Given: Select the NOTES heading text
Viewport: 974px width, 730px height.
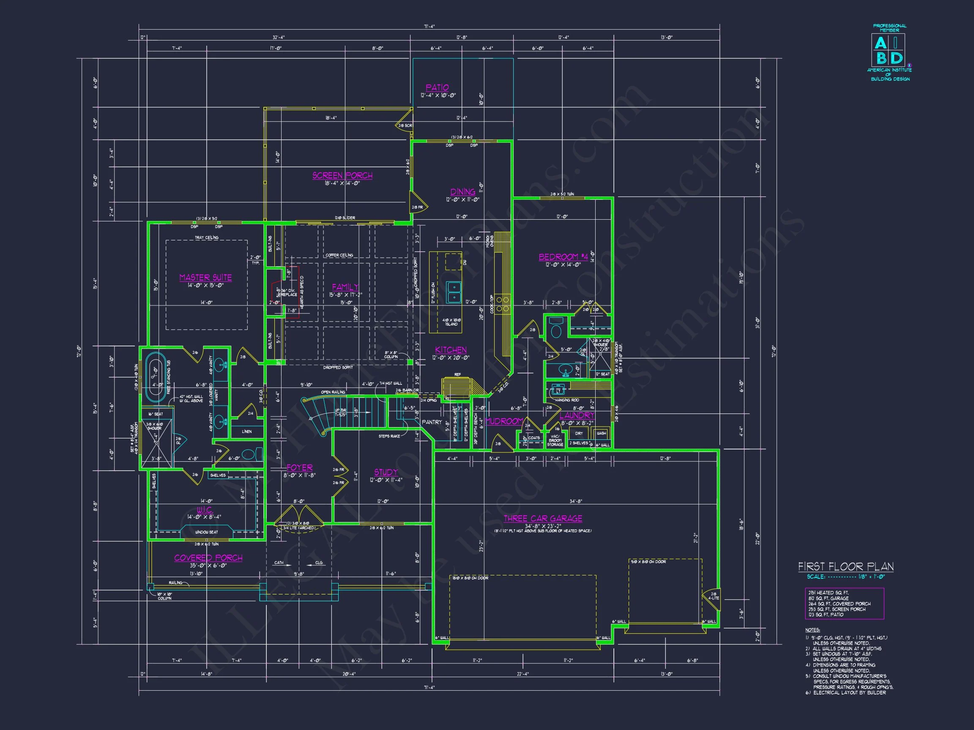Looking at the screenshot, I should [813, 630].
